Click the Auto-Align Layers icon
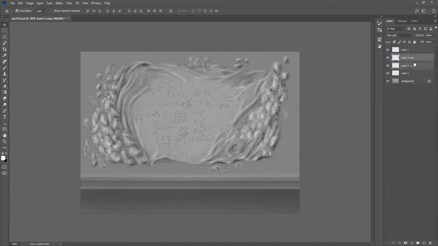 (x=170, y=11)
